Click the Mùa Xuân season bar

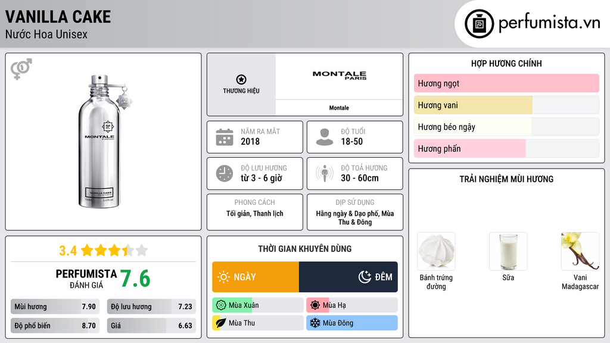click(257, 305)
